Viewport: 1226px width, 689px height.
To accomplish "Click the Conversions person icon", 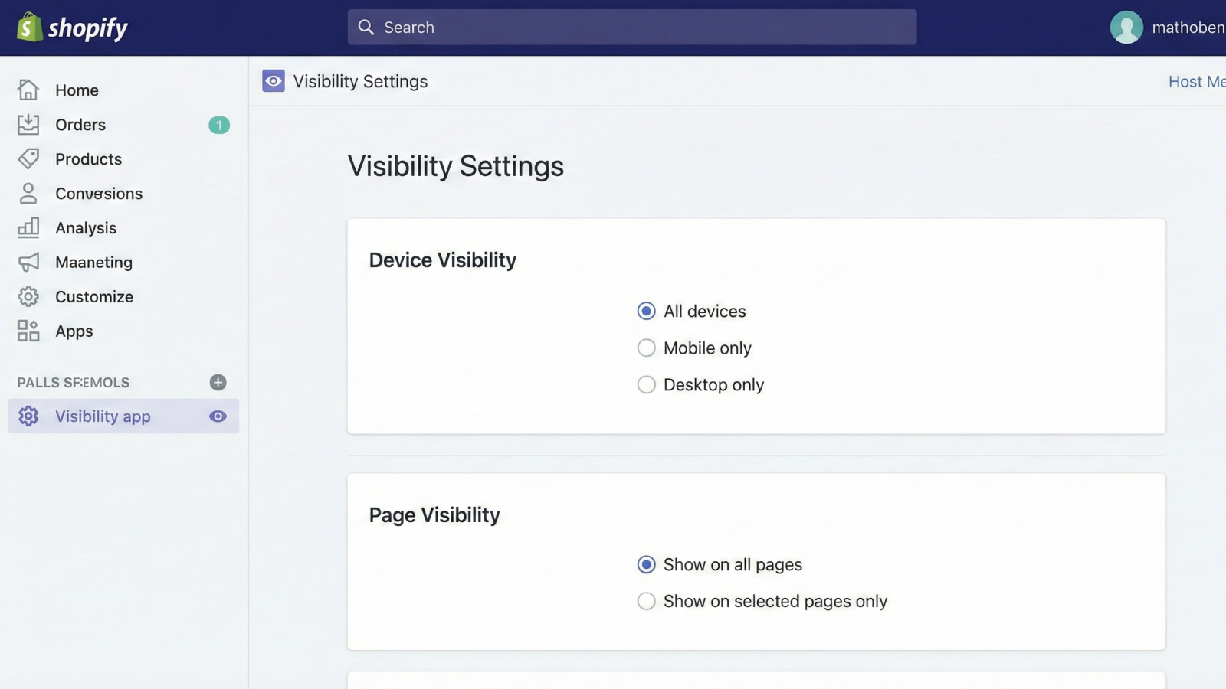I will (28, 193).
